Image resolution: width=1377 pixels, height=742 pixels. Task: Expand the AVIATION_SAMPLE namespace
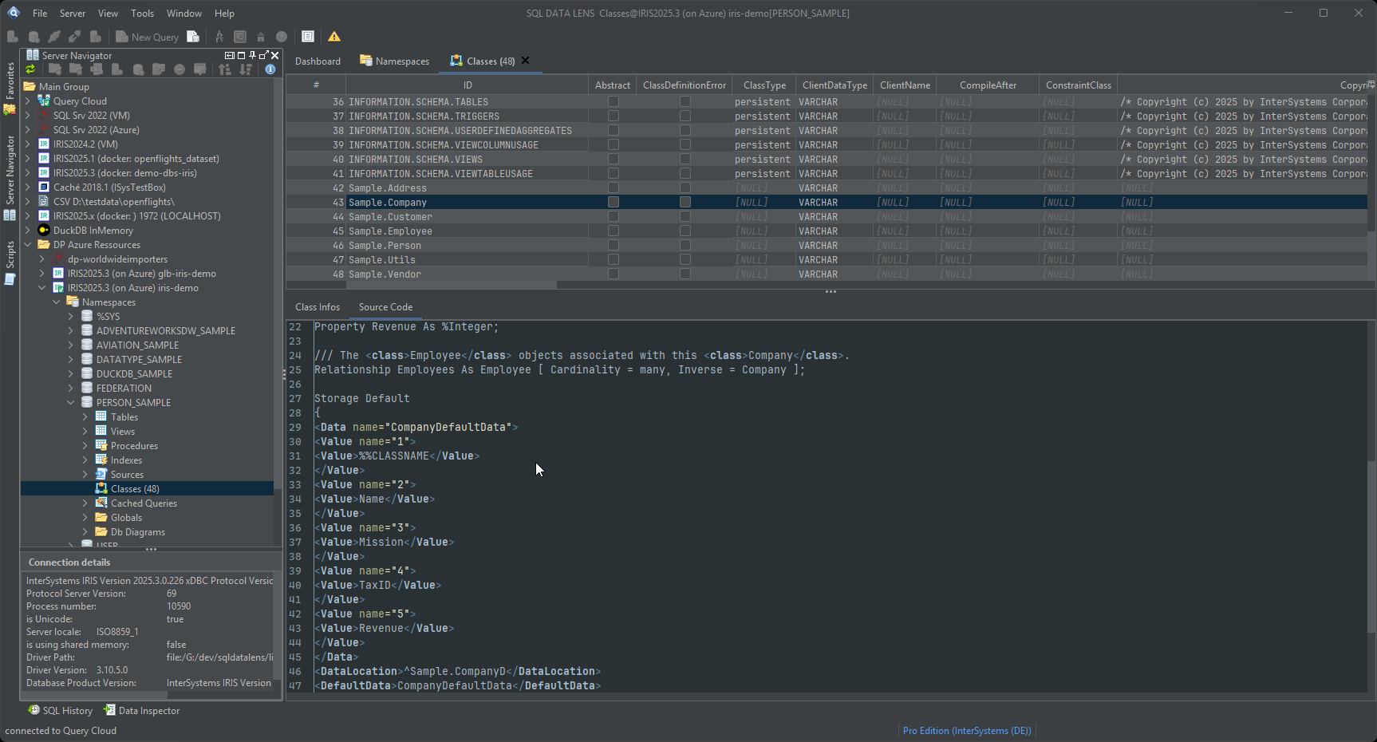point(71,345)
